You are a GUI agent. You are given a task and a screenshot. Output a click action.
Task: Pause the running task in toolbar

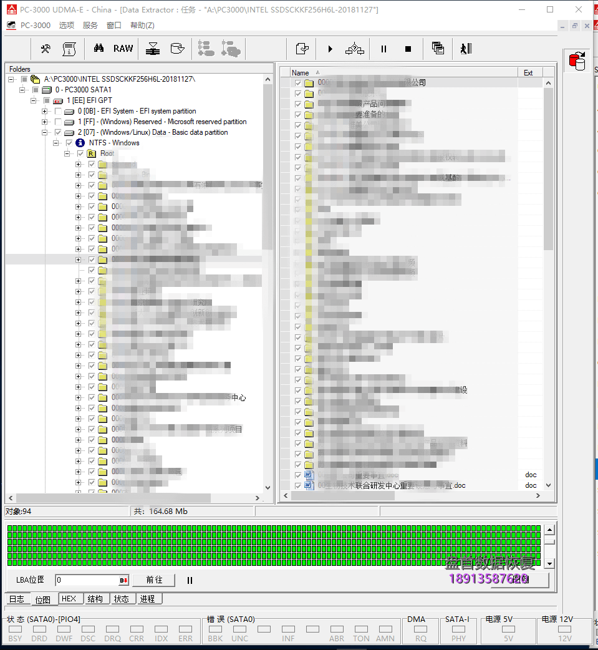tap(383, 49)
